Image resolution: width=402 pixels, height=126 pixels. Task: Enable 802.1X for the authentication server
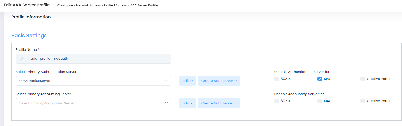click(x=277, y=79)
